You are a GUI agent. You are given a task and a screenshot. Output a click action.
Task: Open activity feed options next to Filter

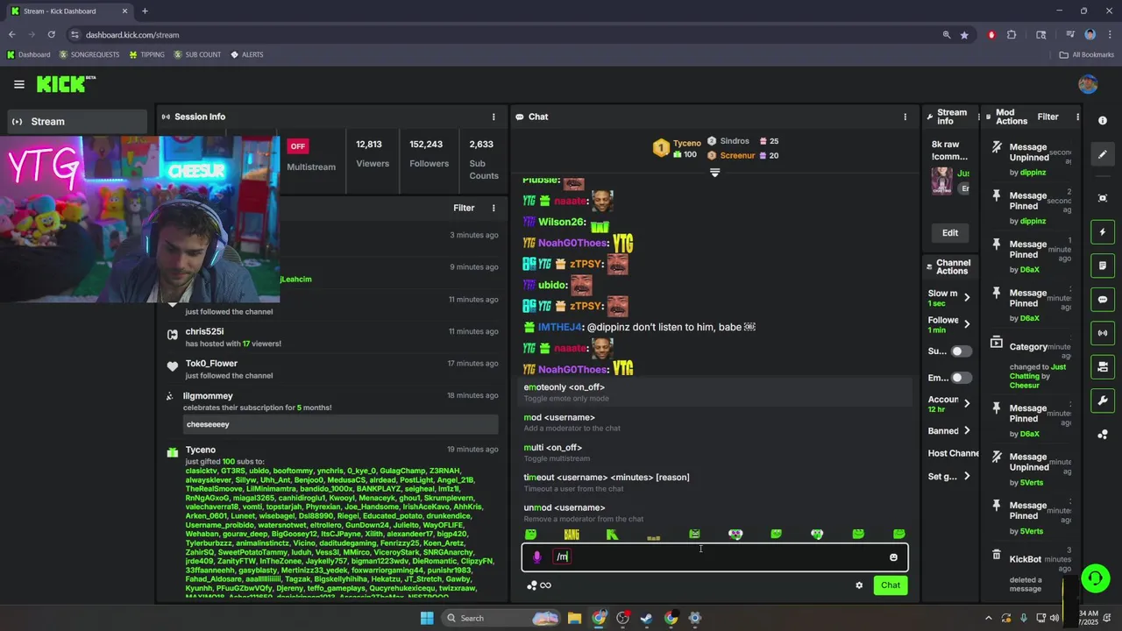tap(494, 208)
